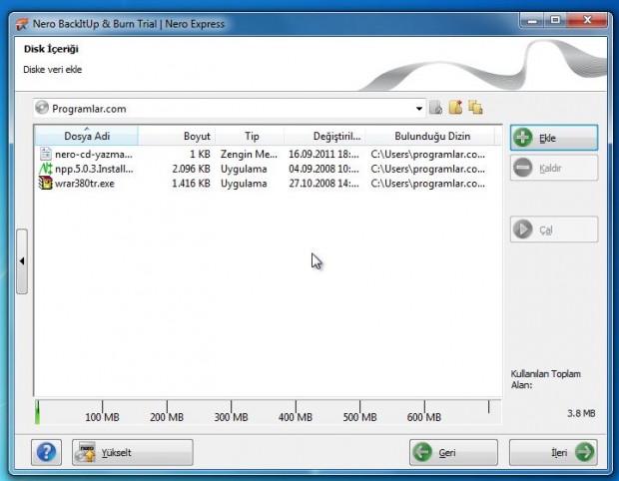
Task: Sort by the Bulunduğu Dizin column header
Action: coord(430,136)
